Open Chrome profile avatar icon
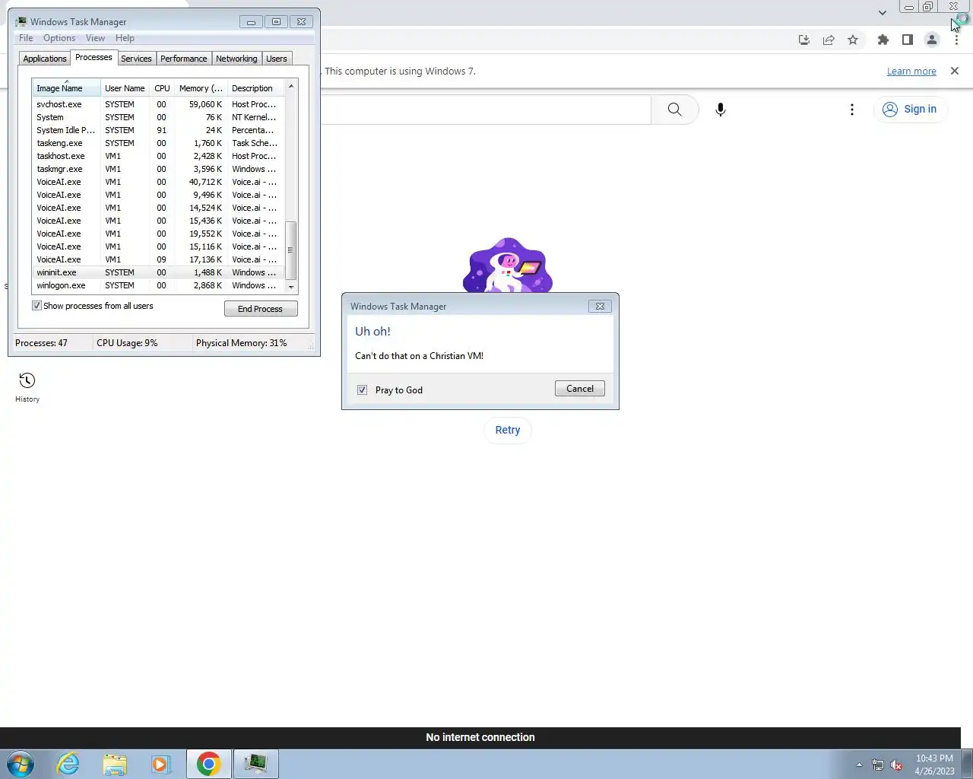 point(931,40)
